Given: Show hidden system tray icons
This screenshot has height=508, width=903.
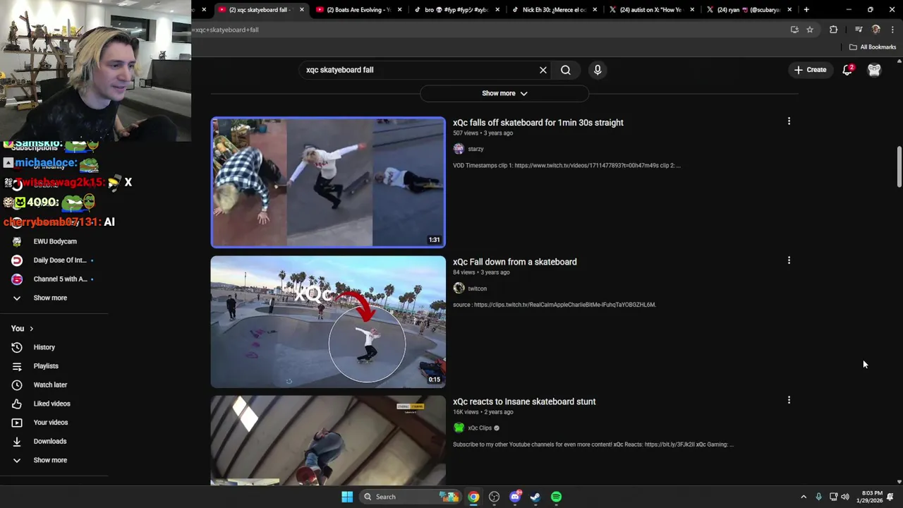Looking at the screenshot, I should (803, 497).
